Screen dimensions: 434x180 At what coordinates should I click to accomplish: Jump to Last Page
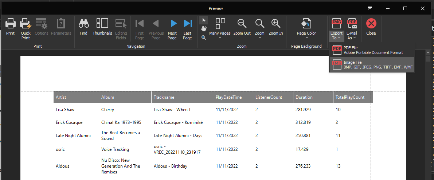187,24
